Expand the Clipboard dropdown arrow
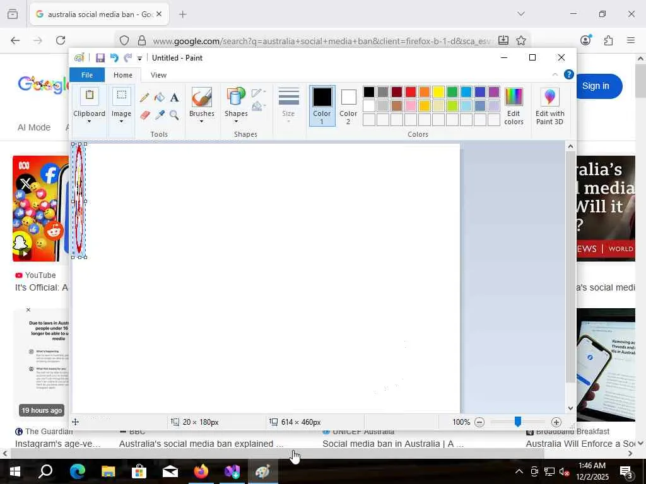The height and width of the screenshot is (484, 646). (89, 122)
